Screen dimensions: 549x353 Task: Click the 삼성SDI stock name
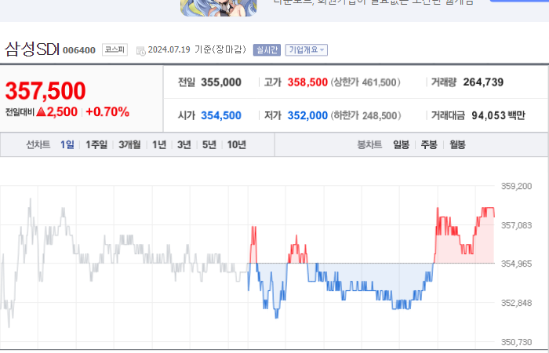tap(32, 49)
